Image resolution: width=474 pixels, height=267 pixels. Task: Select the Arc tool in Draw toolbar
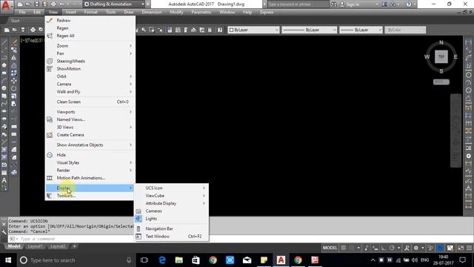(4, 81)
